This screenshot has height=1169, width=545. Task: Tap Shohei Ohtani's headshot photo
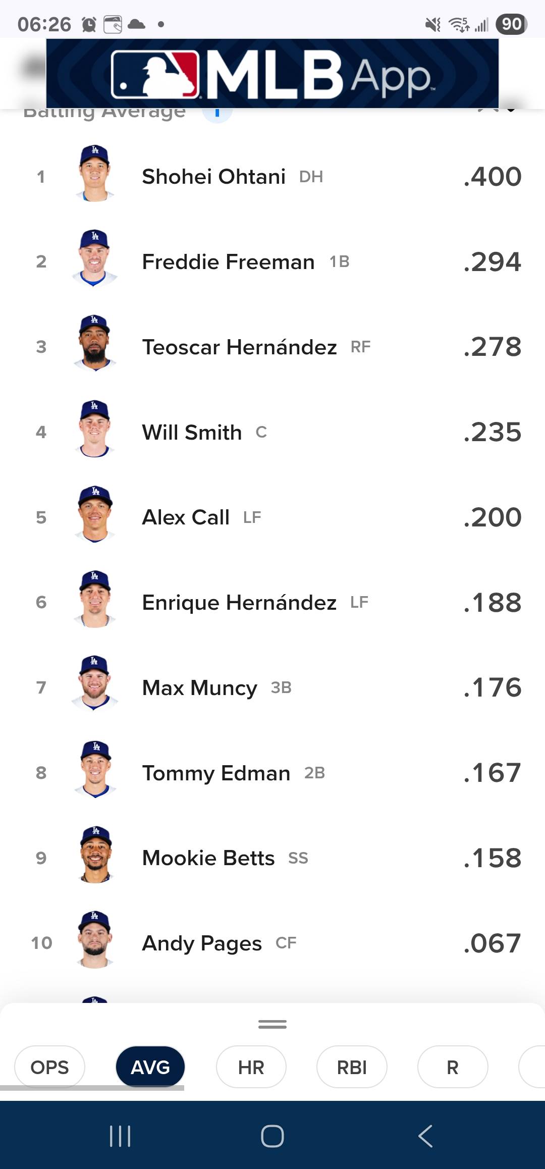(95, 174)
